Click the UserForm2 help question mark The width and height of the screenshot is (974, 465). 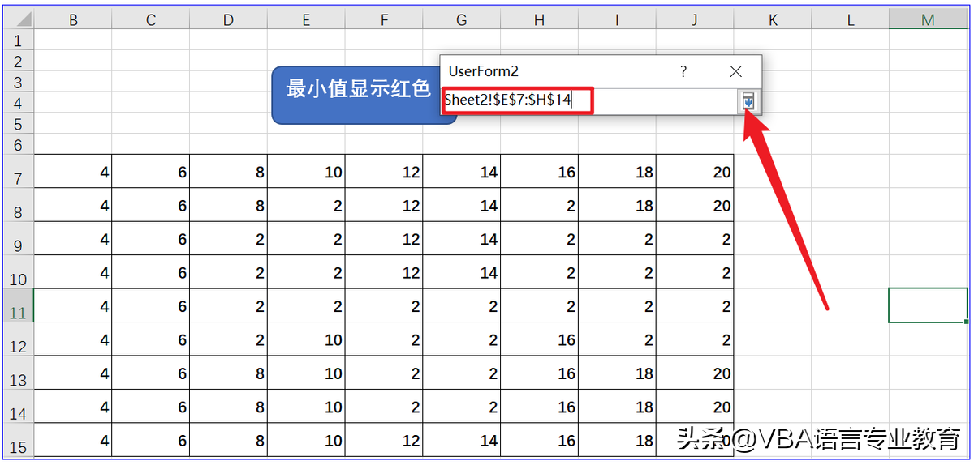click(x=683, y=71)
